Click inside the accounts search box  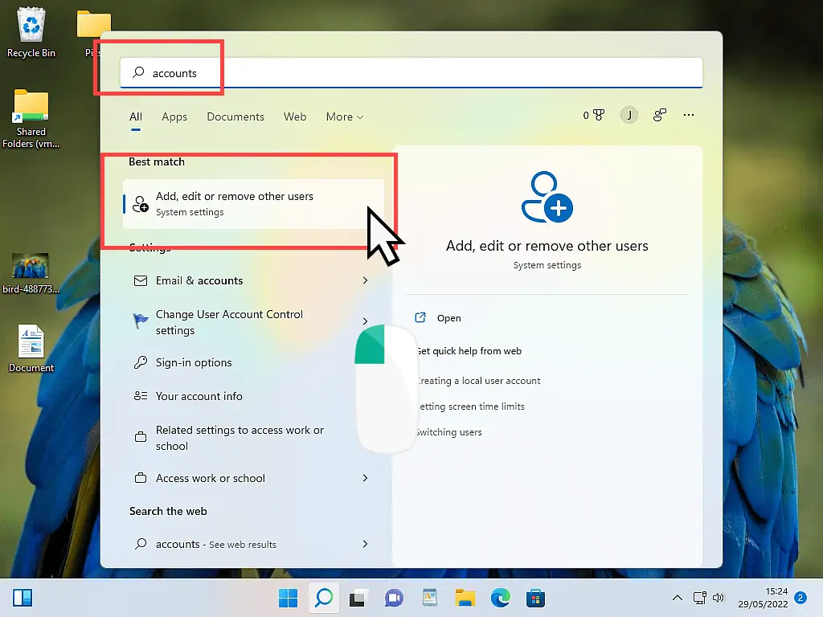(x=321, y=72)
